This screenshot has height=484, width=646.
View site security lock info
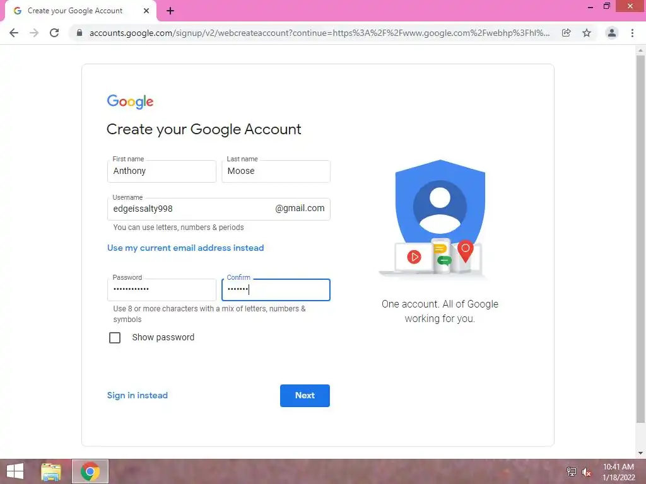79,33
